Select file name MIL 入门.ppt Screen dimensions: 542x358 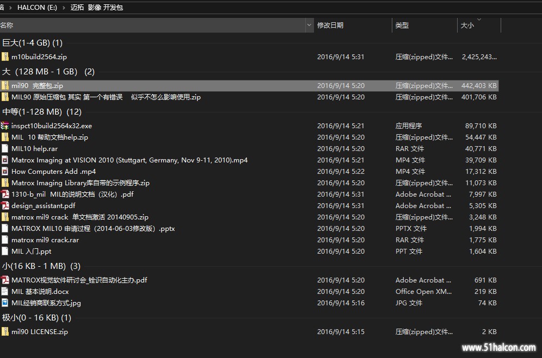click(x=32, y=251)
